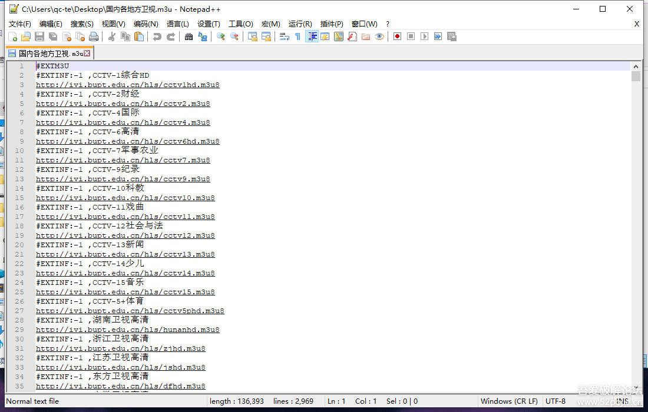Run macro multiple times icon
Screen dimensions: 648x412
coord(438,36)
